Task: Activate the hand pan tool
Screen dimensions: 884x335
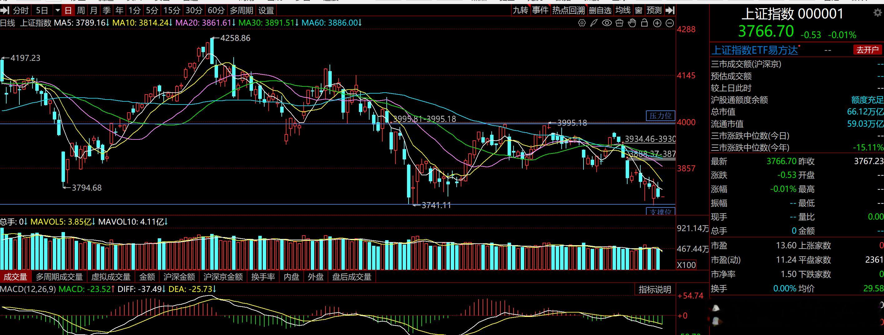Action: [x=632, y=23]
